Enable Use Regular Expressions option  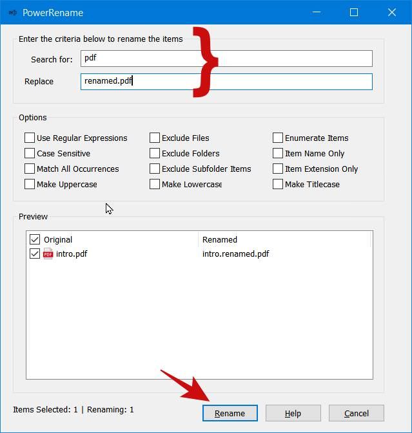[30, 138]
